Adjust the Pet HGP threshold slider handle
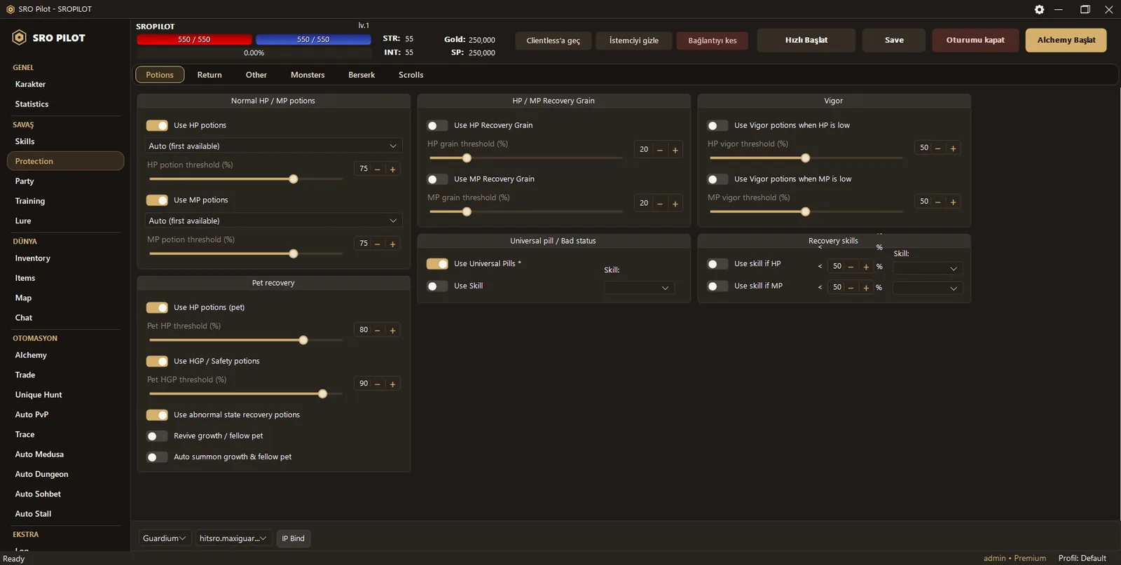The width and height of the screenshot is (1121, 565). tap(322, 394)
